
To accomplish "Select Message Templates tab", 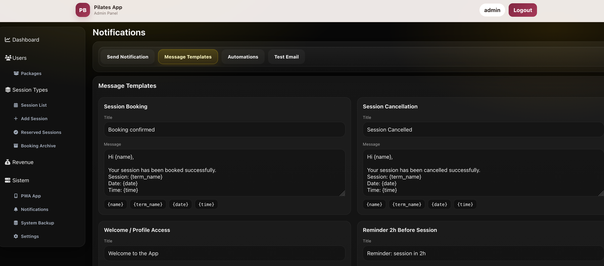I will pos(188,57).
